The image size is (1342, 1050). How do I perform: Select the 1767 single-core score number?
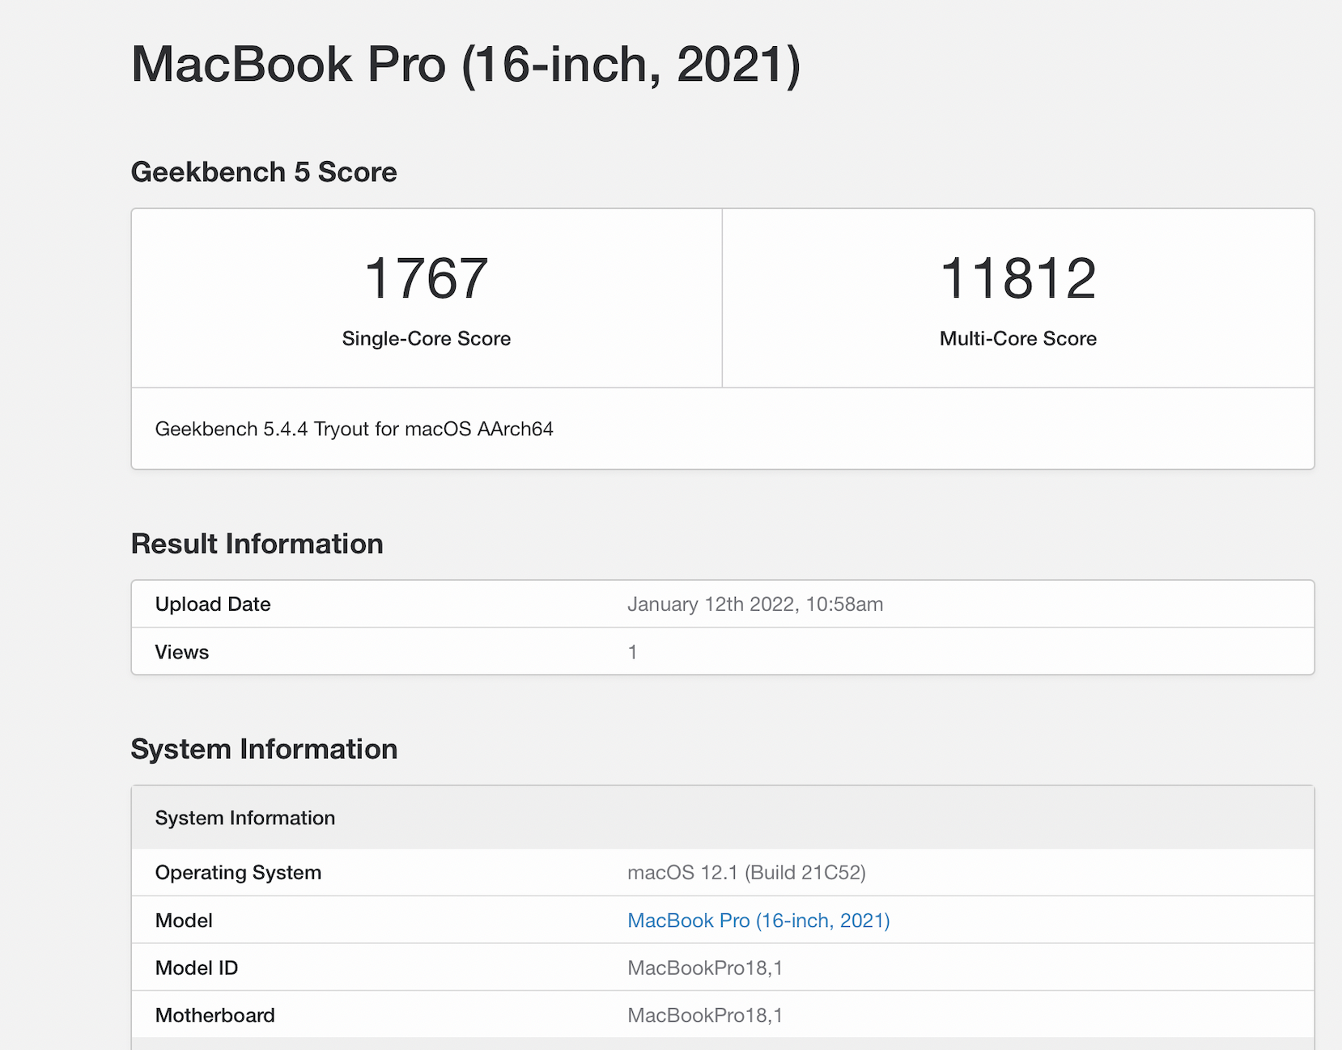click(x=426, y=278)
